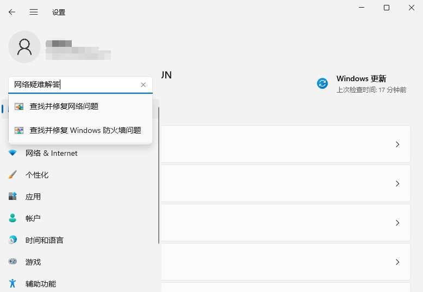Click the sidebar vertical scrollbar
The width and height of the screenshot is (423, 292).
pyautogui.click(x=159, y=174)
